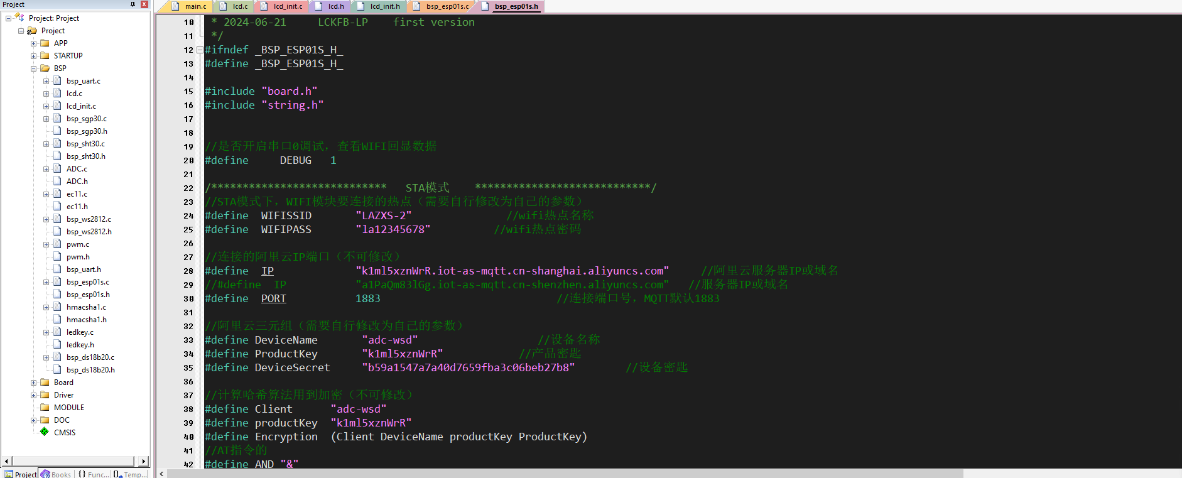This screenshot has width=1182, height=478.
Task: Click the file icon beside pwm.h
Action: (57, 257)
